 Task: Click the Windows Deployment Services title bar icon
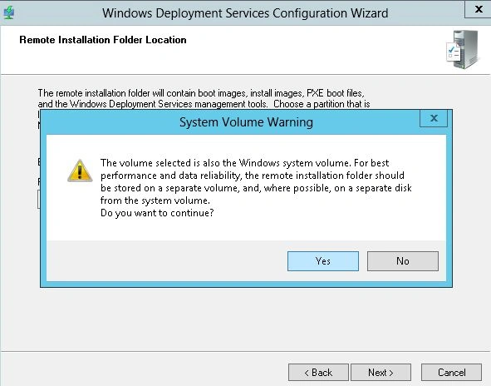point(9,12)
